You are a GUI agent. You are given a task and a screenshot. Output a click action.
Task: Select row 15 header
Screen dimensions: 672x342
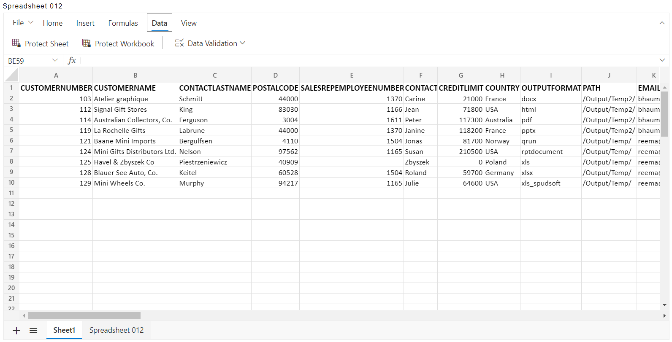(11, 235)
